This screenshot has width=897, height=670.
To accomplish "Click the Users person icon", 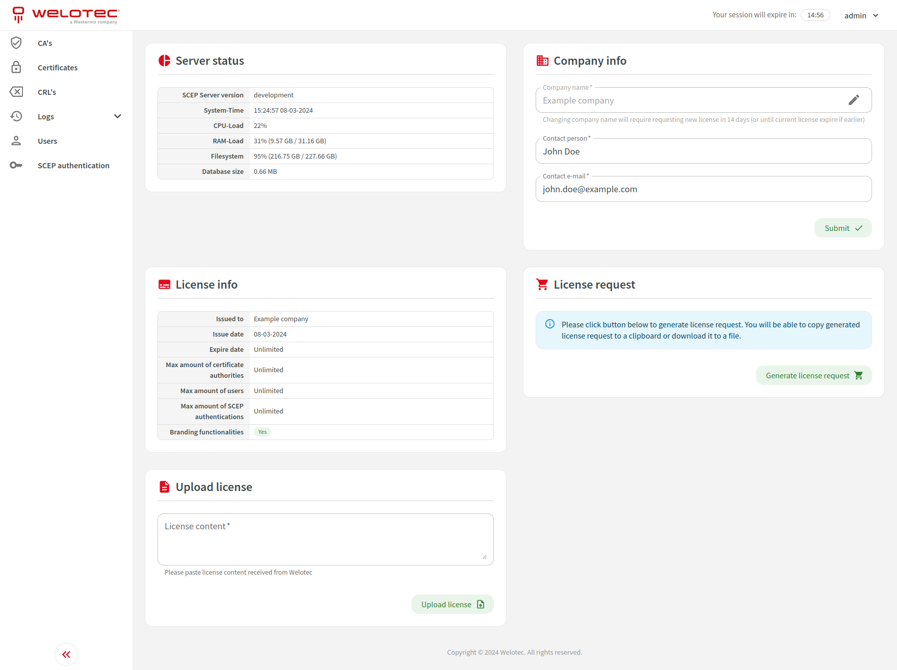I will click(16, 141).
